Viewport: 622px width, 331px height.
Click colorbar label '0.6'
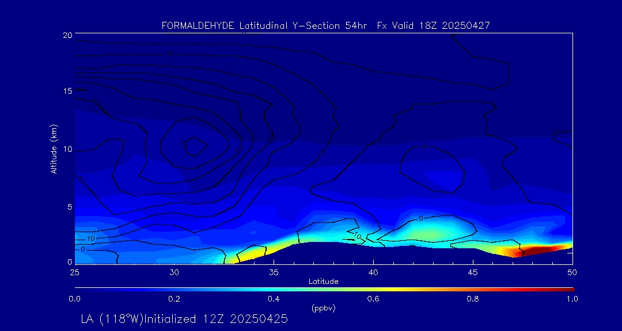click(373, 299)
